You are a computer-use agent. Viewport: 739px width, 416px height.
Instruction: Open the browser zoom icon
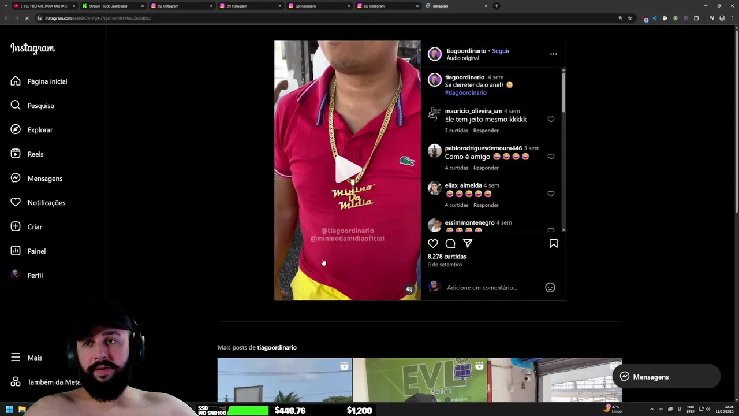point(621,18)
